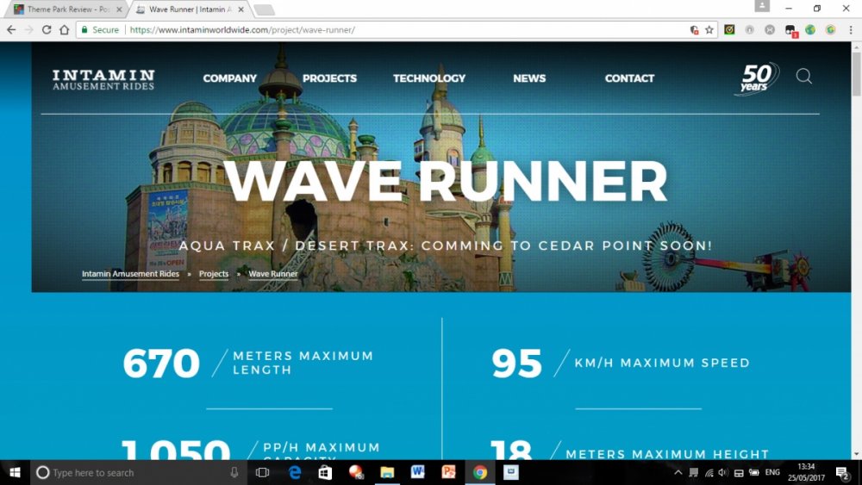Click the Chrome icon on the taskbar

tap(480, 472)
